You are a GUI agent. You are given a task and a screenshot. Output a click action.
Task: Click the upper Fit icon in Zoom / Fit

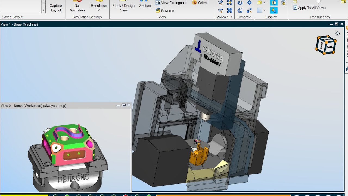pyautogui.click(x=230, y=3)
